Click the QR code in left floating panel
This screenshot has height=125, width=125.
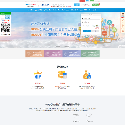(6, 28)
